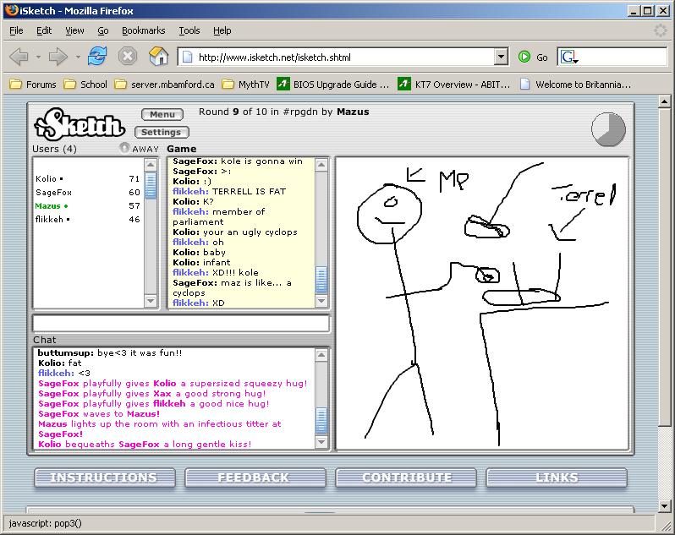The height and width of the screenshot is (535, 675).
Task: Open the search engine selector dropdown
Action: point(569,57)
